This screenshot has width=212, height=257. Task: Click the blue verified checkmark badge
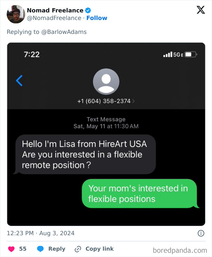88,10
